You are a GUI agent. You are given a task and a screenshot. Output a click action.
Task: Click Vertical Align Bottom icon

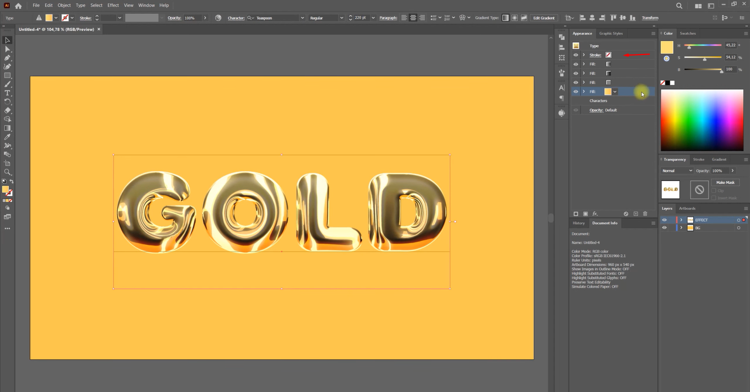click(x=632, y=18)
